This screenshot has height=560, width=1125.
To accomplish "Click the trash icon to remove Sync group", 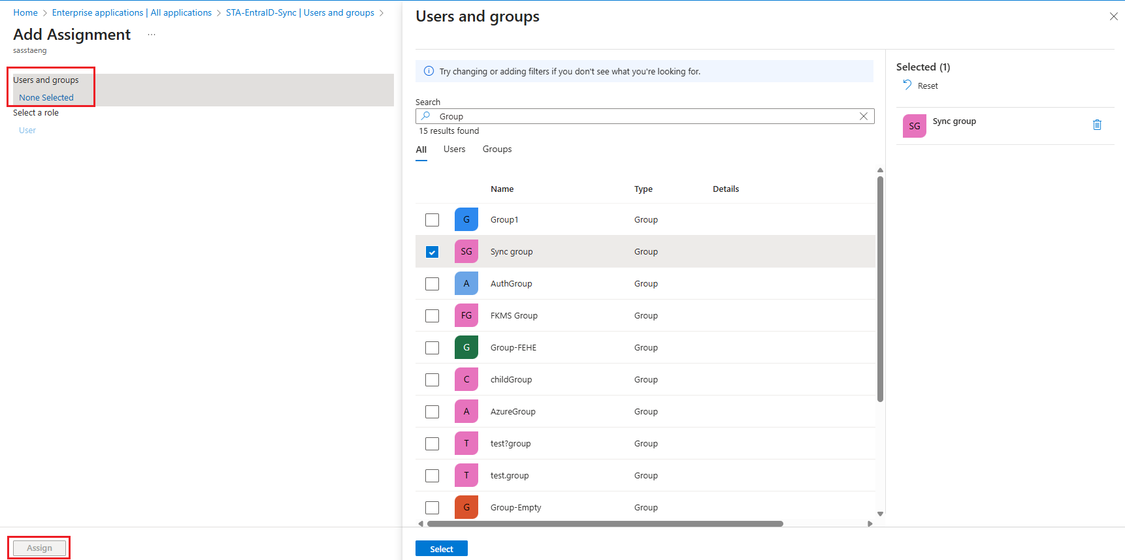I will (x=1097, y=125).
